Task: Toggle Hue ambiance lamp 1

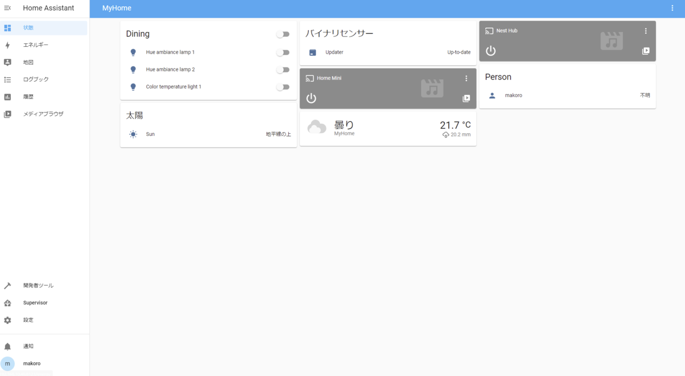Action: pyautogui.click(x=283, y=53)
